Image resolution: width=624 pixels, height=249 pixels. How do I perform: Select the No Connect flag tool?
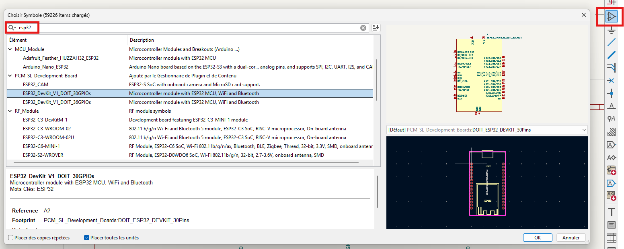611,80
